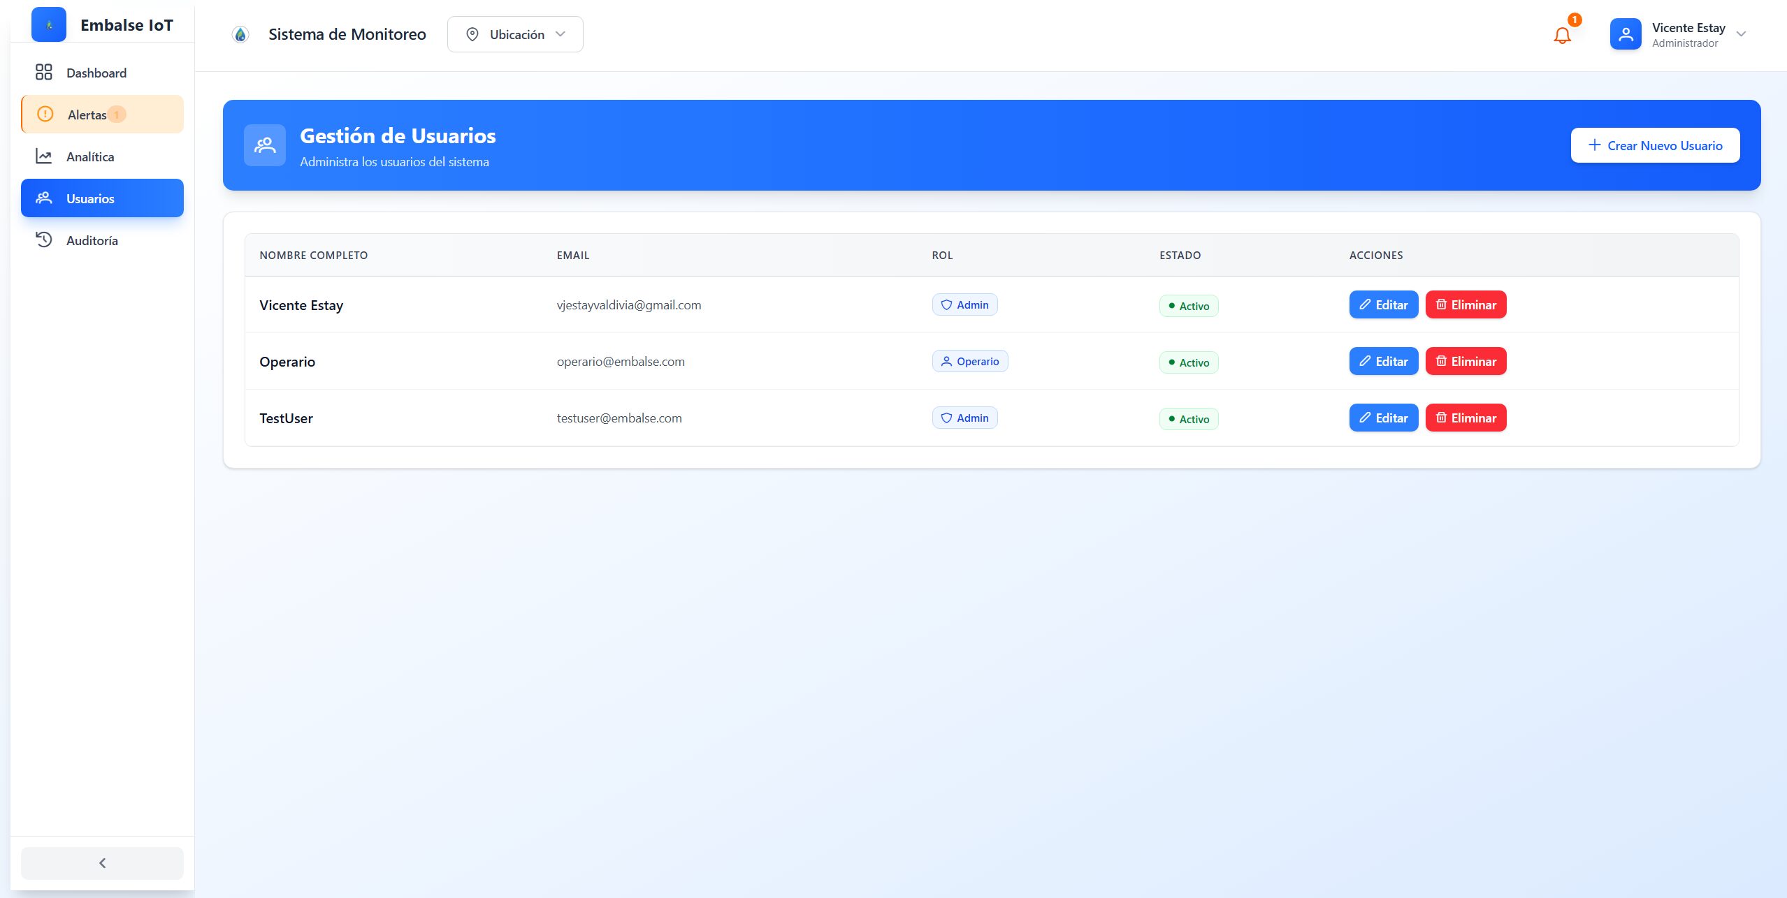The height and width of the screenshot is (898, 1787).
Task: Click the Activo status badge for TestUser
Action: click(x=1188, y=419)
